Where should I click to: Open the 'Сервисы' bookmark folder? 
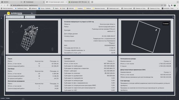point(79,8)
